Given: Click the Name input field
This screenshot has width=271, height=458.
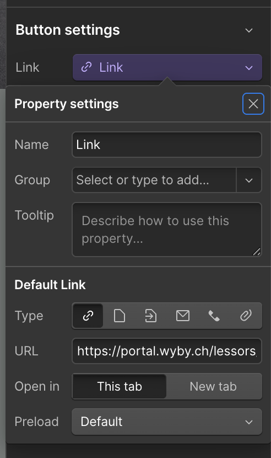Looking at the screenshot, I should (167, 145).
